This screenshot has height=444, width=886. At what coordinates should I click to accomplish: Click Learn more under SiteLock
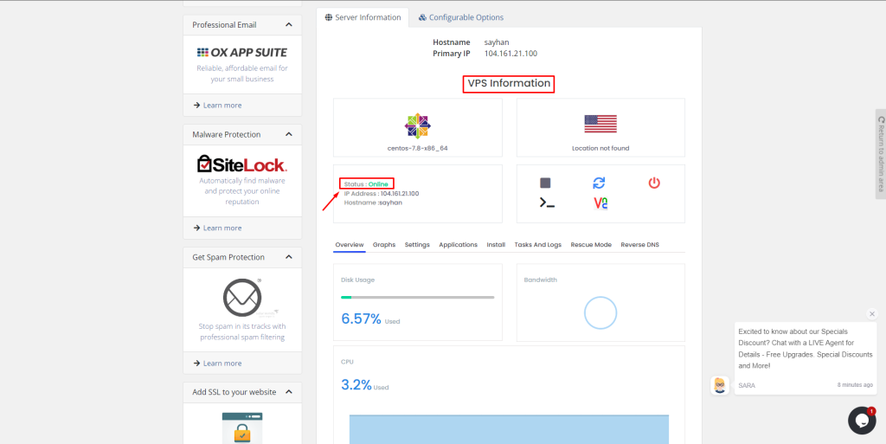click(x=221, y=228)
